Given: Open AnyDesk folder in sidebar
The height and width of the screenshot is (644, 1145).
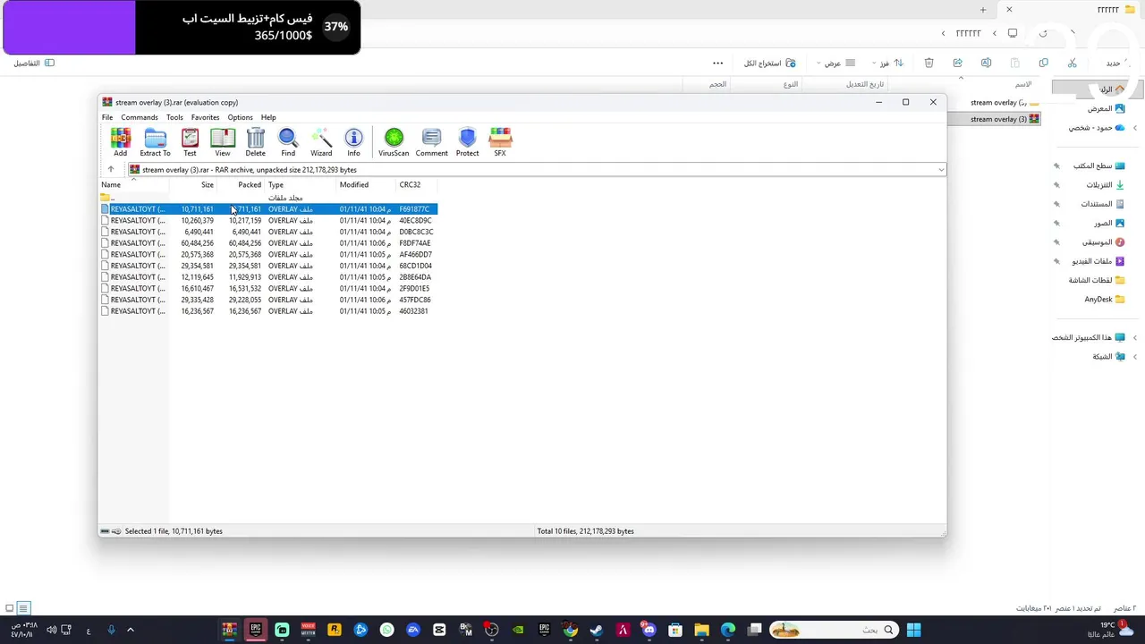Looking at the screenshot, I should point(1105,300).
